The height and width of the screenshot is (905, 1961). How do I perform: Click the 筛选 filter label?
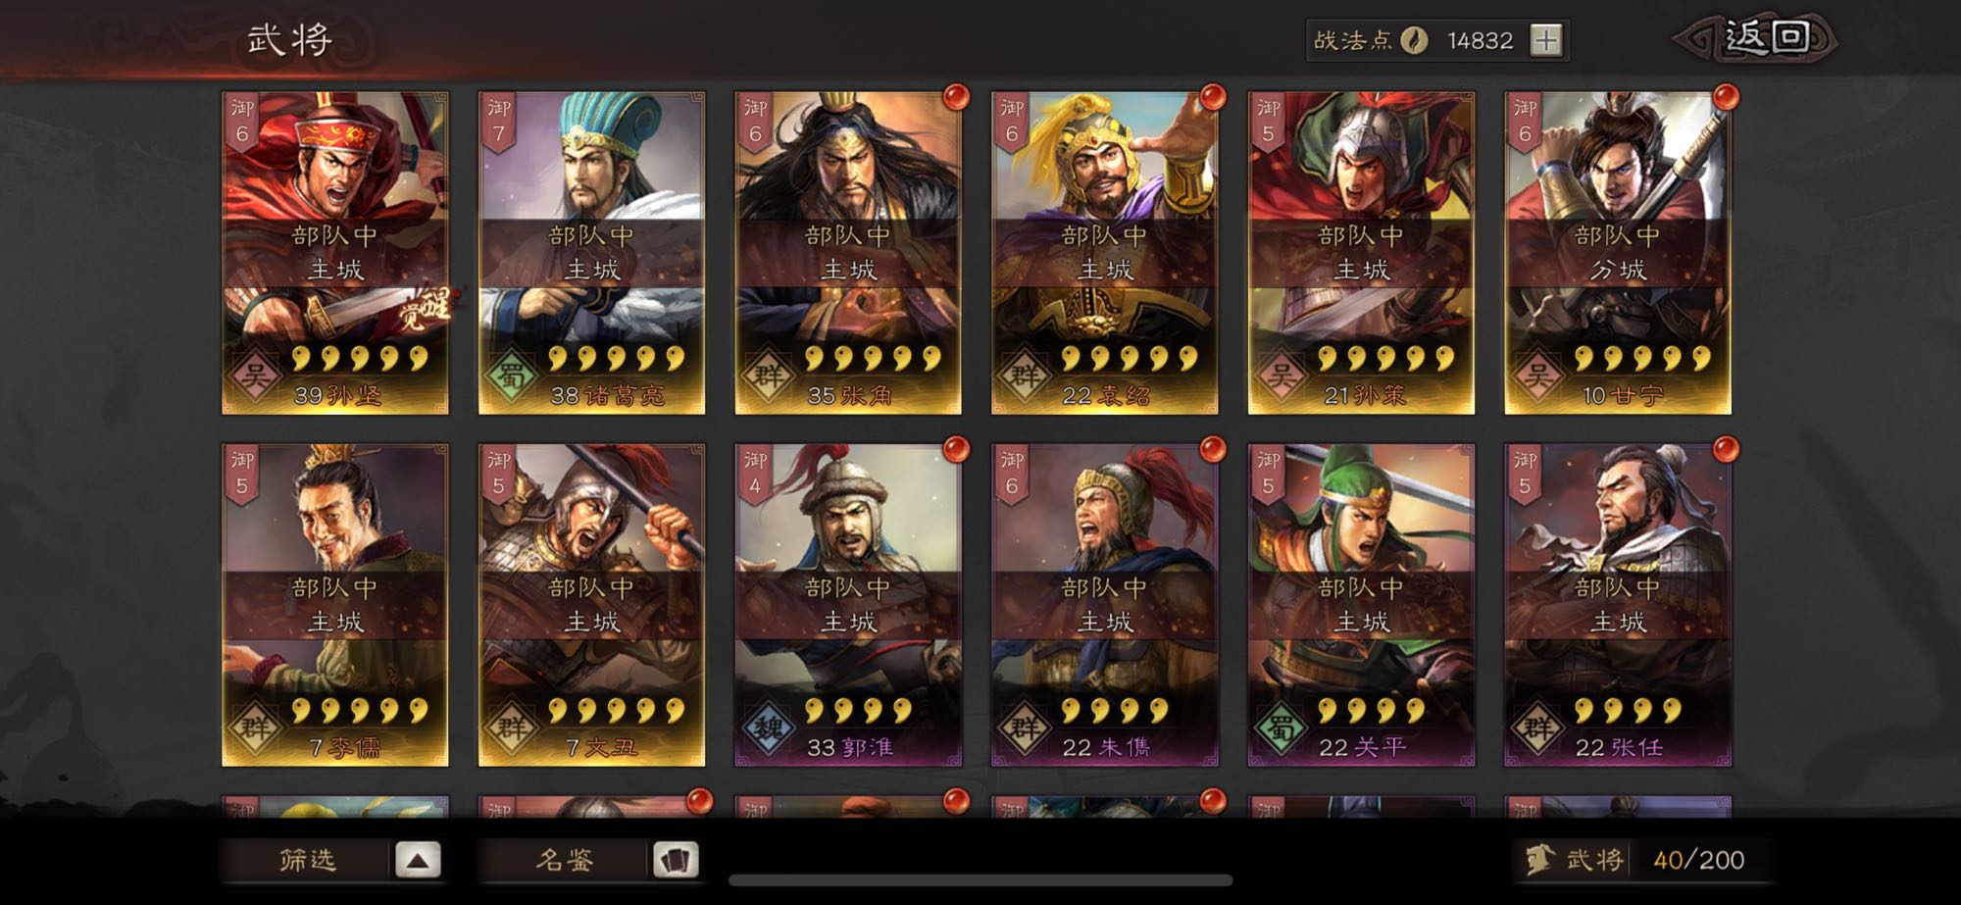tap(308, 860)
